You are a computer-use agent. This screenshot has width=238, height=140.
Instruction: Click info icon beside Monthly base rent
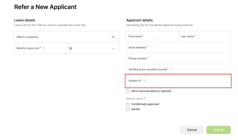(44, 48)
